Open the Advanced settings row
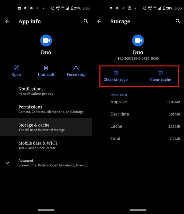 tap(46, 163)
